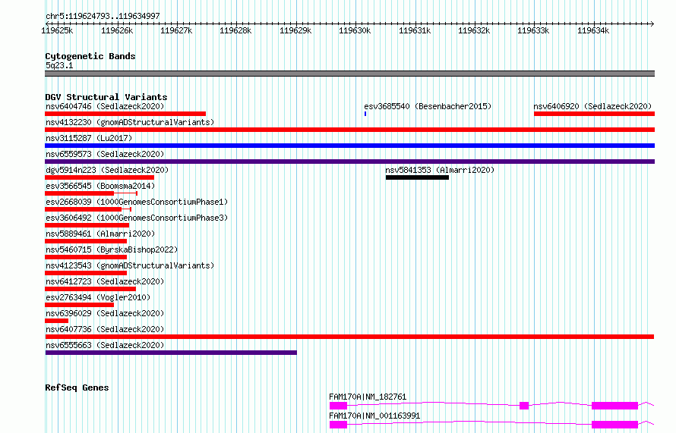Viewport: 676px width, 433px height.
Task: Open the esv3566545 (Boomsma2014) label
Action: click(x=100, y=186)
